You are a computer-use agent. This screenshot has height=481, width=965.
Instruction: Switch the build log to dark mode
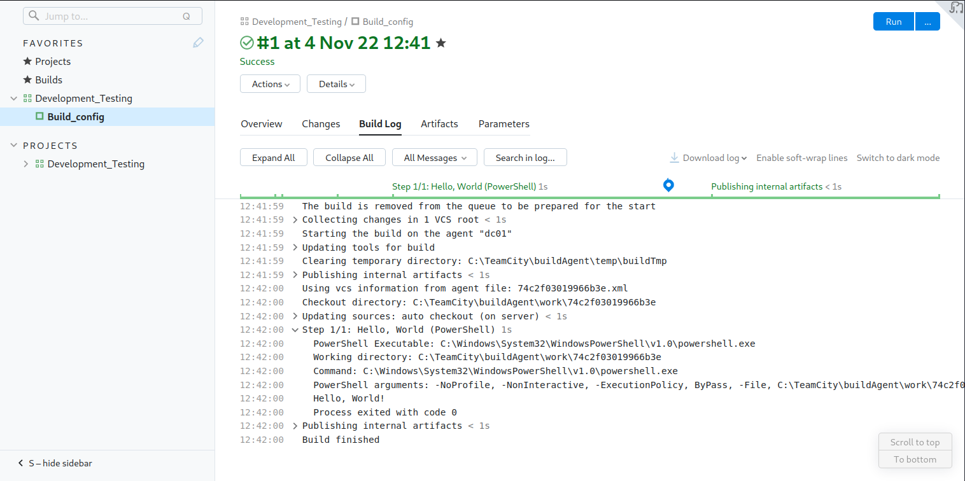pos(898,157)
